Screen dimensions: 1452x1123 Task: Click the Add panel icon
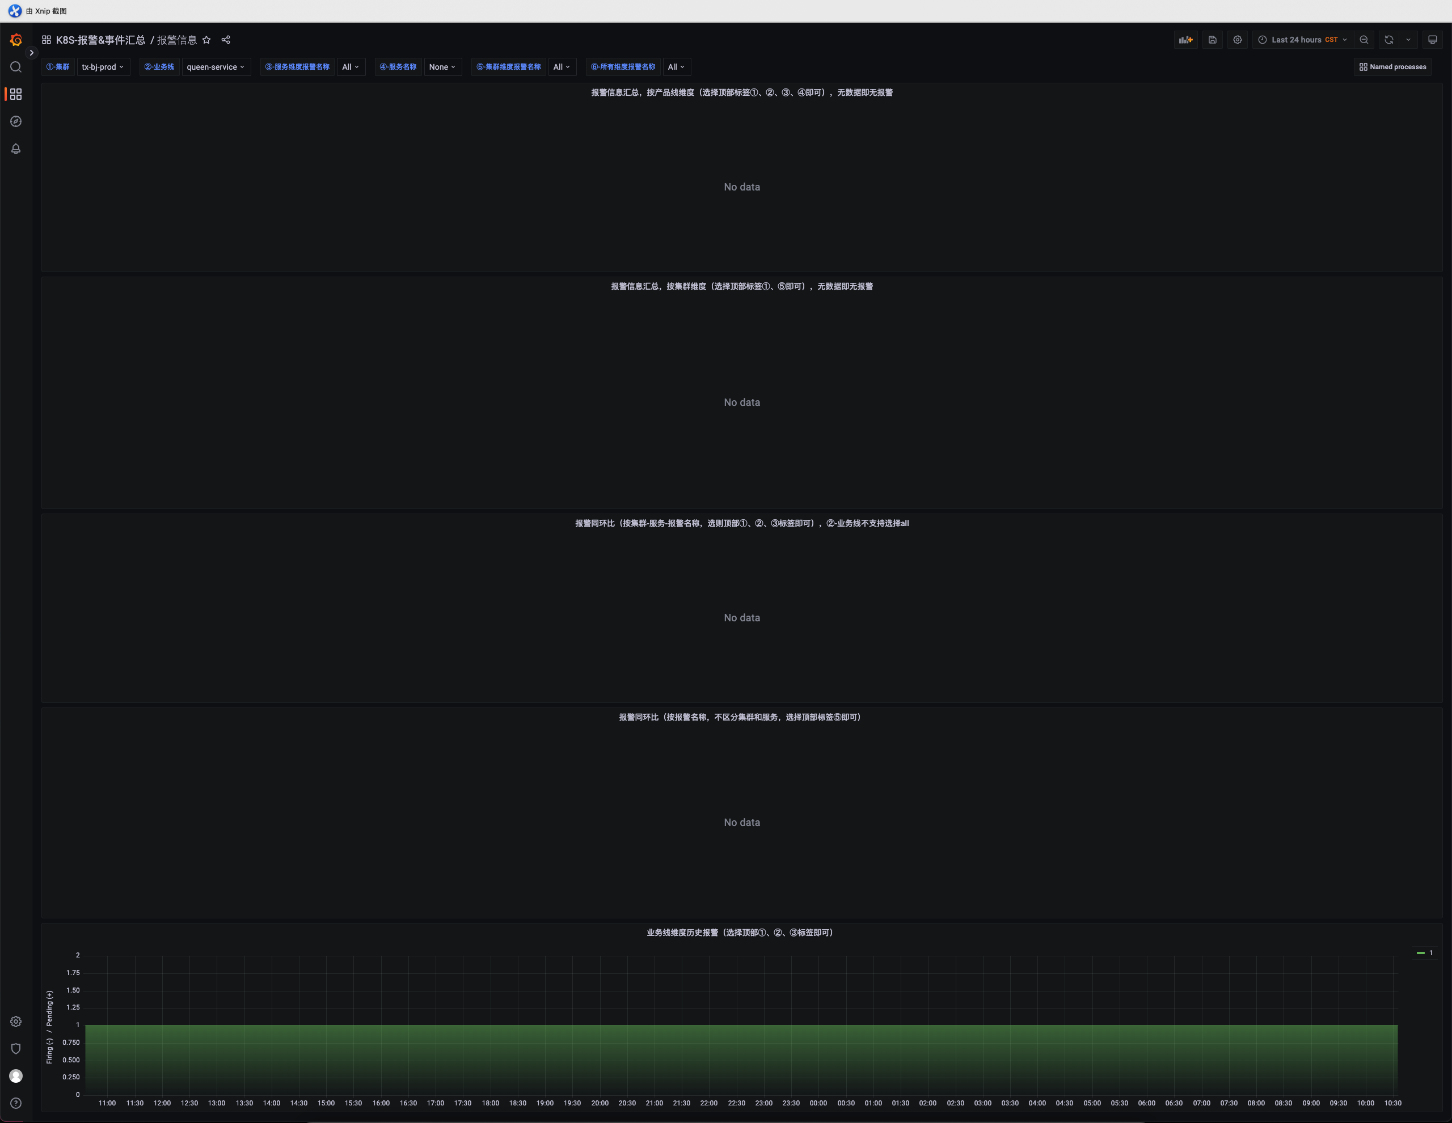1186,40
